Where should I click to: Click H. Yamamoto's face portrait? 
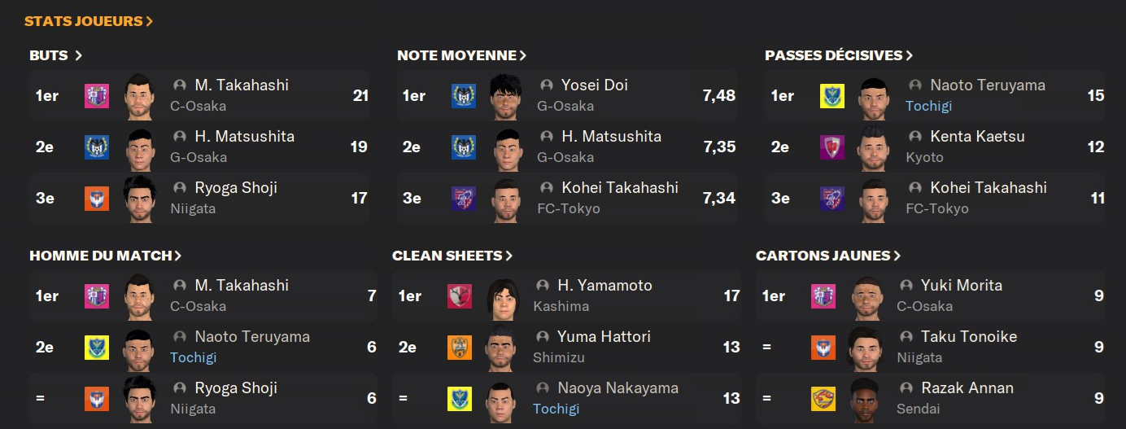coord(504,296)
